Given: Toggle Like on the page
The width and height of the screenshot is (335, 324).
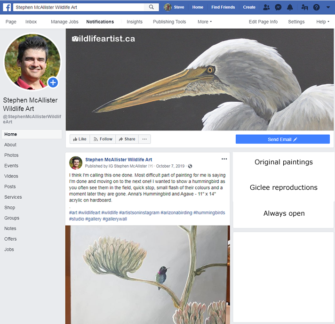Looking at the screenshot, I should coord(80,139).
